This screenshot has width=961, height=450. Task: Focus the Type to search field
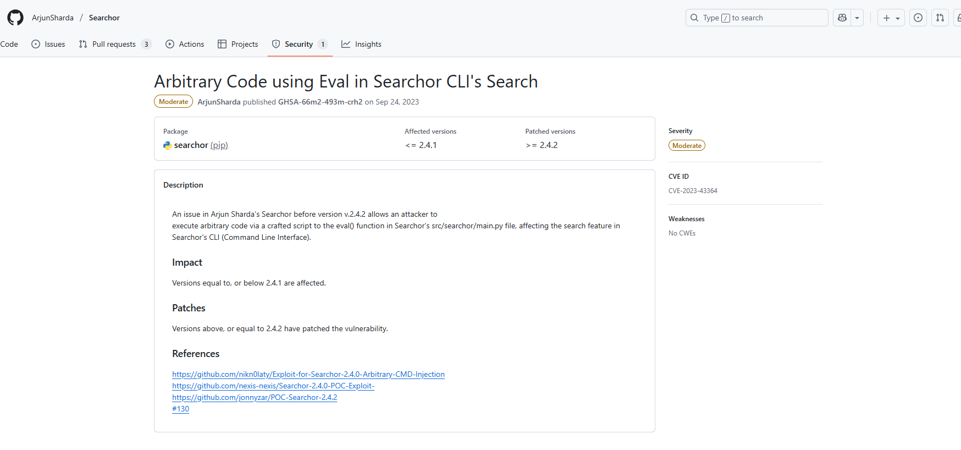pyautogui.click(x=756, y=18)
